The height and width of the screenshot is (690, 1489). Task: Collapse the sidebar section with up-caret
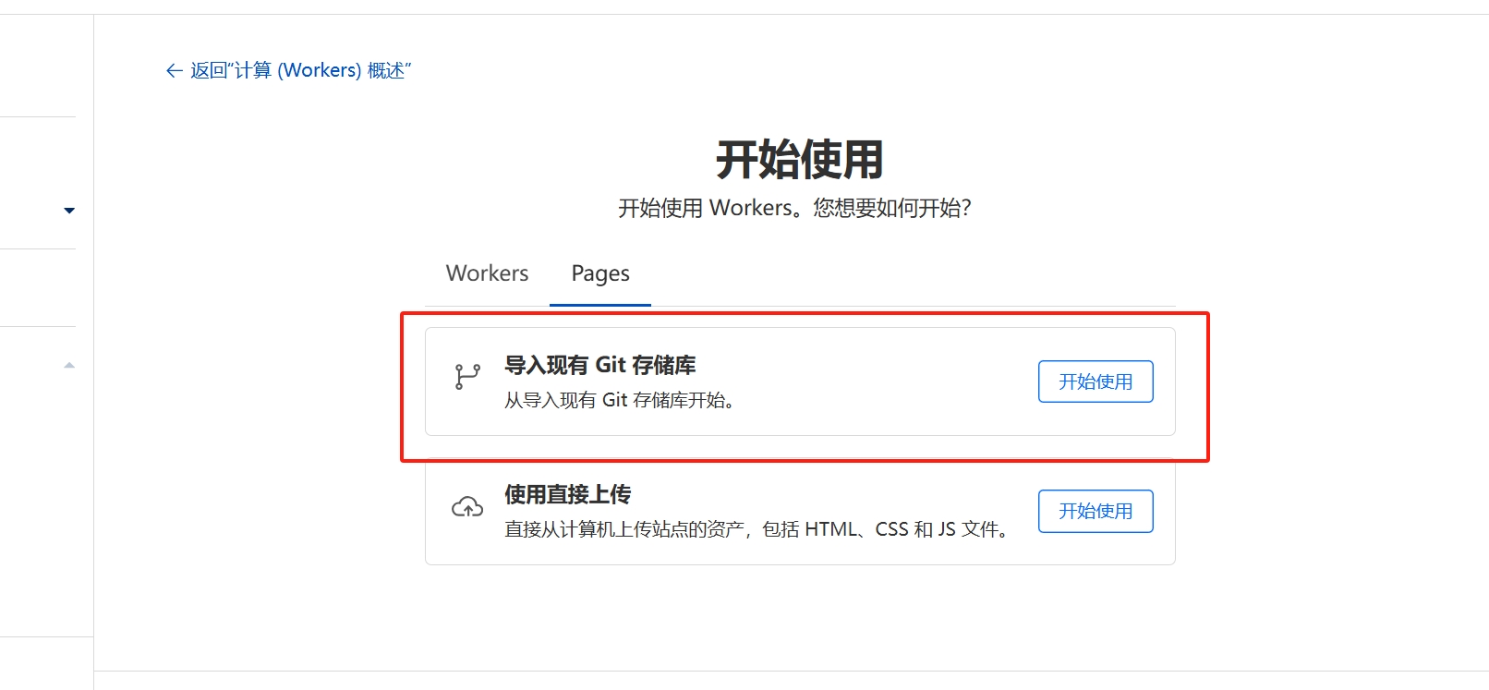pyautogui.click(x=69, y=366)
